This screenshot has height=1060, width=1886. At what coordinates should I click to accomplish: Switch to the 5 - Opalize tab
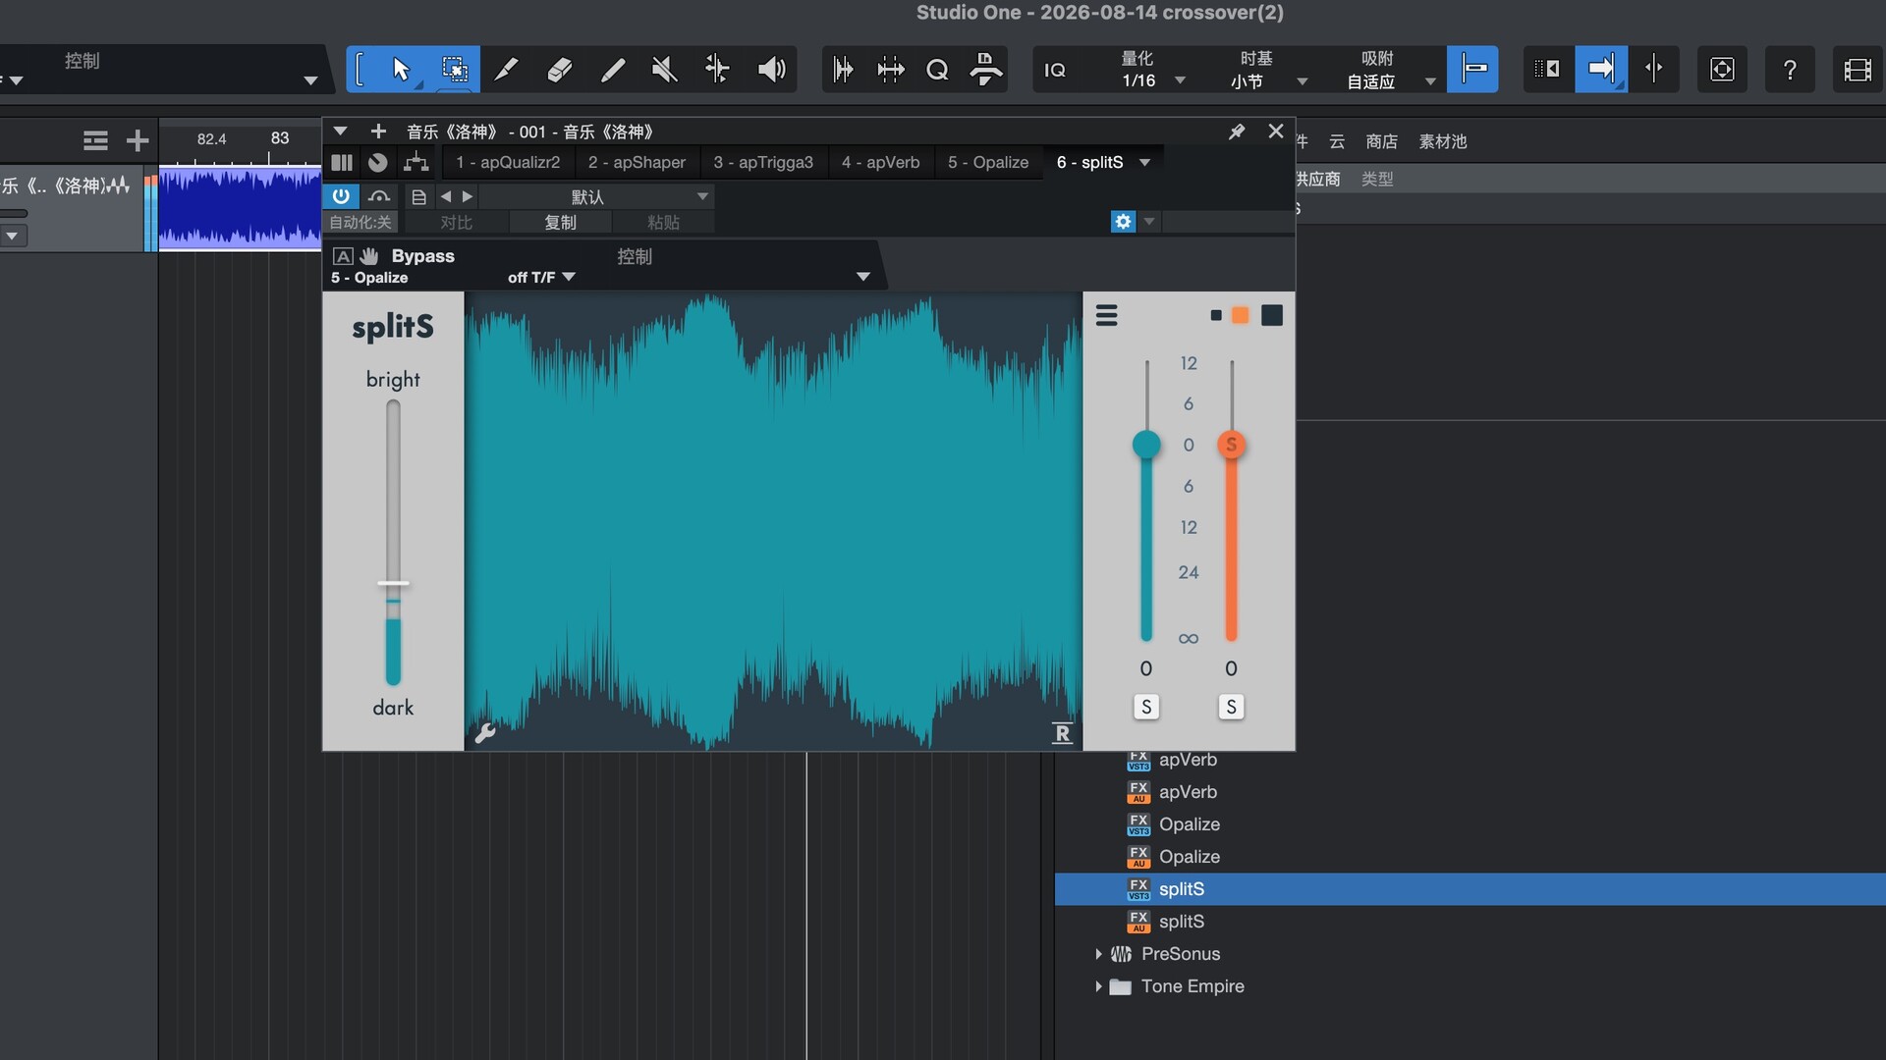[x=988, y=163]
